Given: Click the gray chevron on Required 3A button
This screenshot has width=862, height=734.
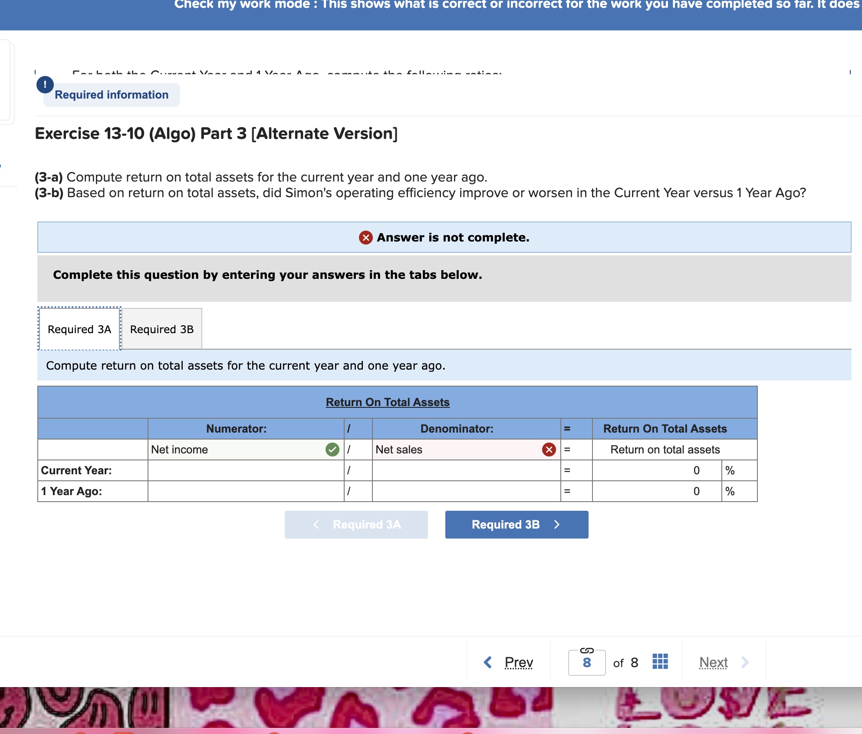Looking at the screenshot, I should click(316, 524).
